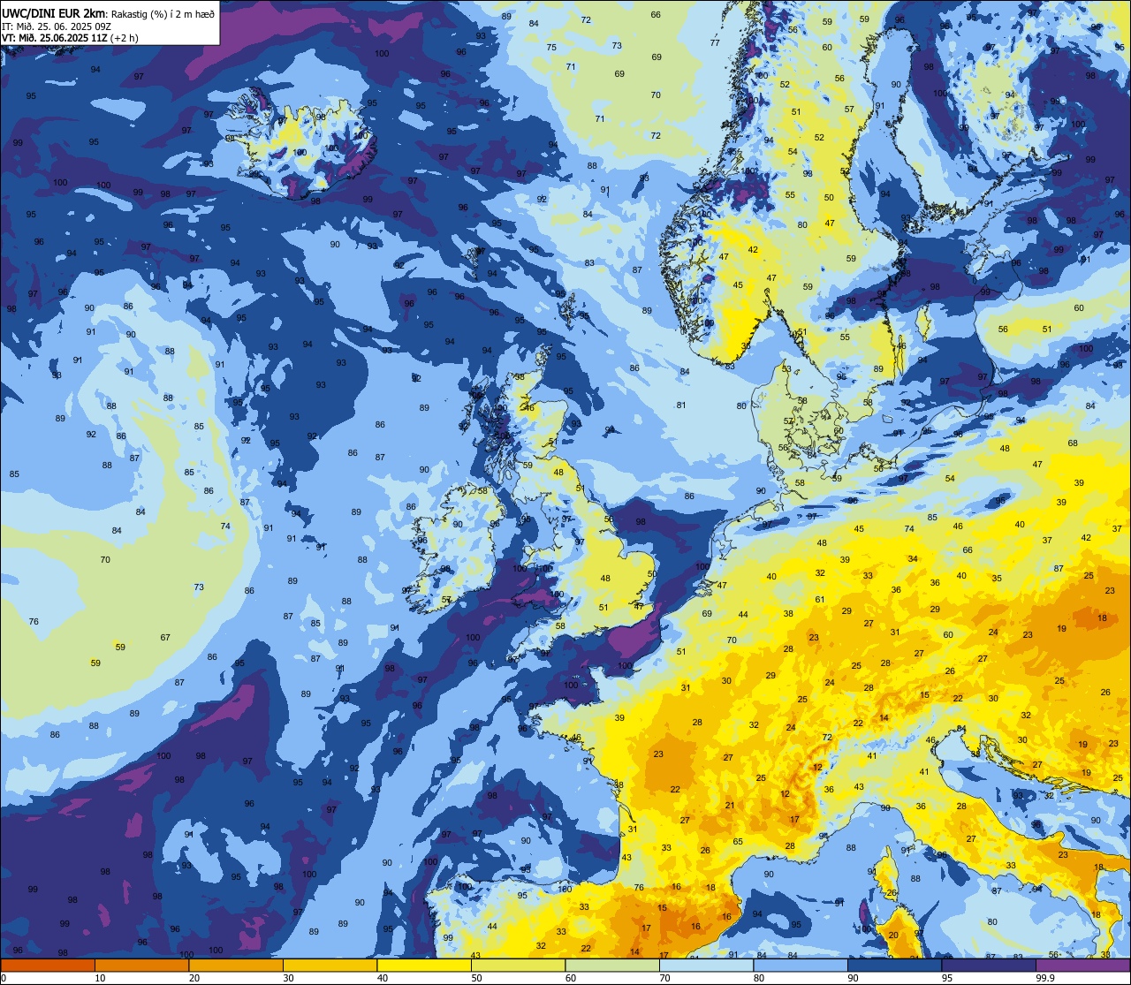Image resolution: width=1131 pixels, height=985 pixels.
Task: Click the legend scale label "80"
Action: click(759, 978)
